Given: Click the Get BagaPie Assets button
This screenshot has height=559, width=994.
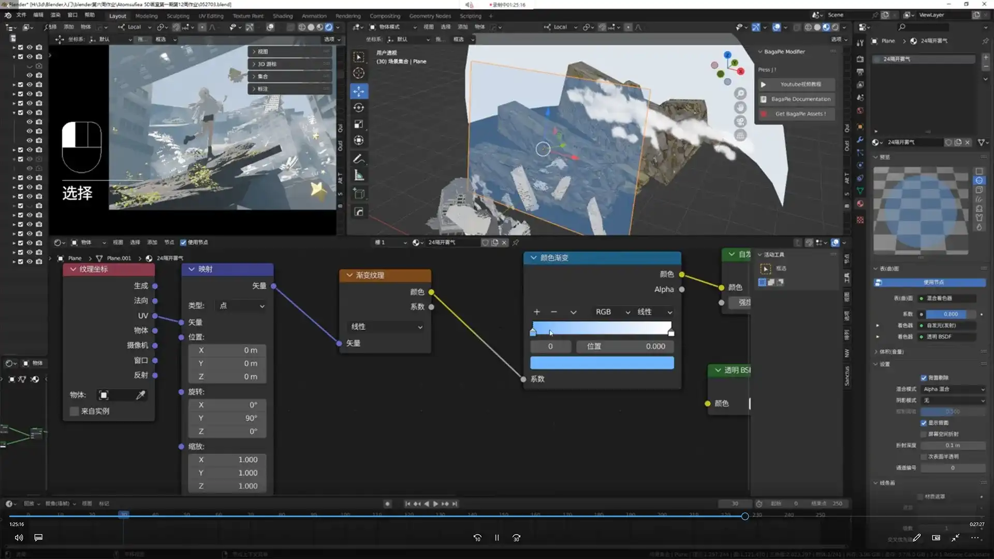Looking at the screenshot, I should click(796, 114).
